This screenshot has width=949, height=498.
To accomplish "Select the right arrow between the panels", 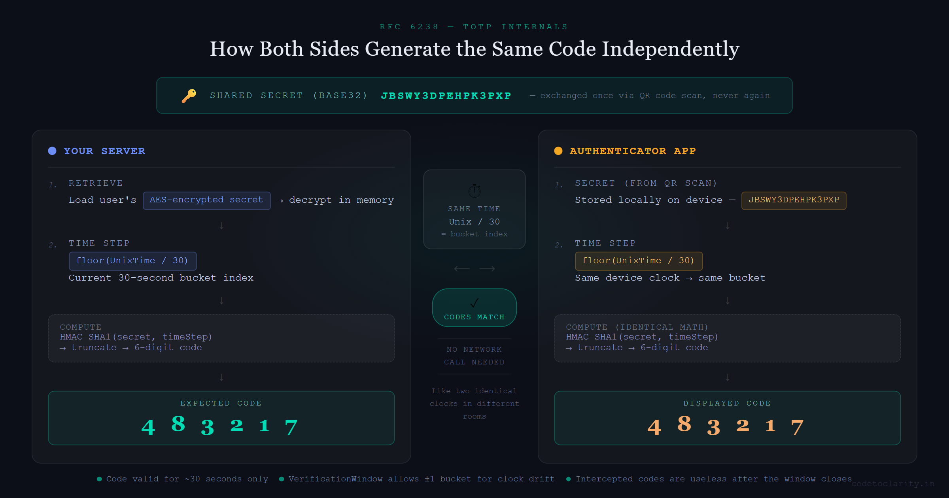I will point(487,268).
